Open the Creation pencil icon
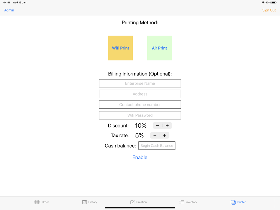Viewport: 280px width, 210px height. [x=132, y=202]
